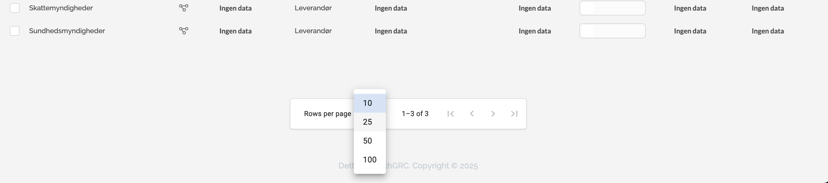Image resolution: width=828 pixels, height=183 pixels.
Task: Tick the Skattemyndigheder row checkbox
Action: [14, 8]
